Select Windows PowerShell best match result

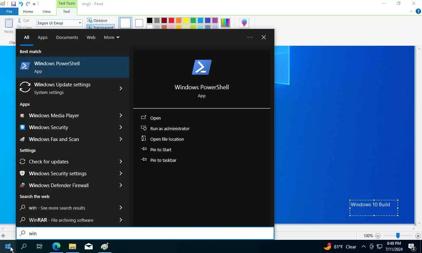73,67
